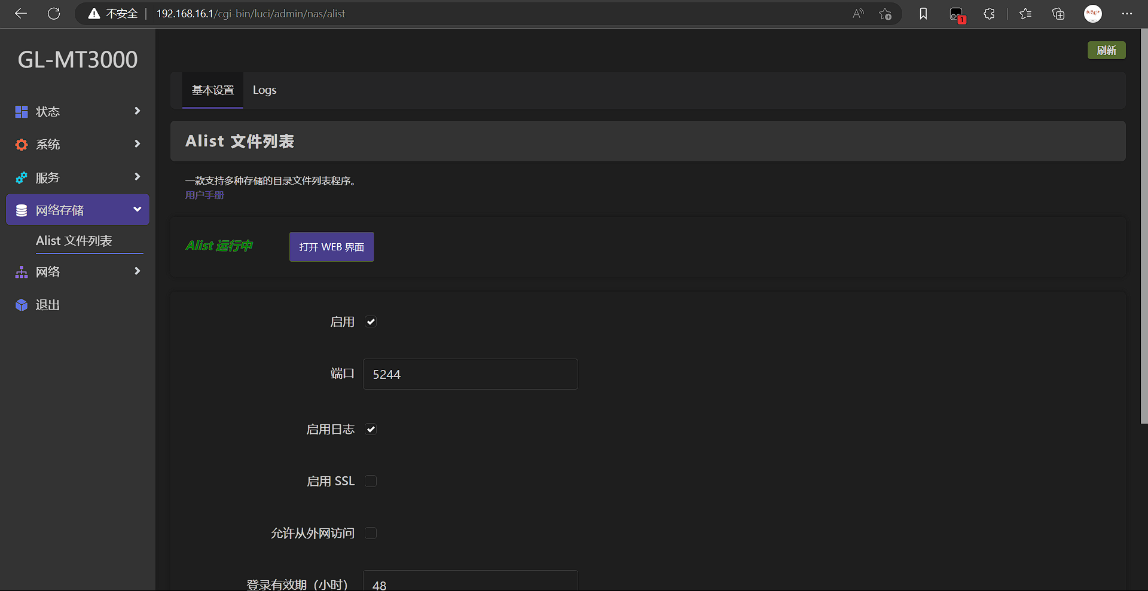Click the page reload icon
Image resolution: width=1148 pixels, height=591 pixels.
click(54, 14)
